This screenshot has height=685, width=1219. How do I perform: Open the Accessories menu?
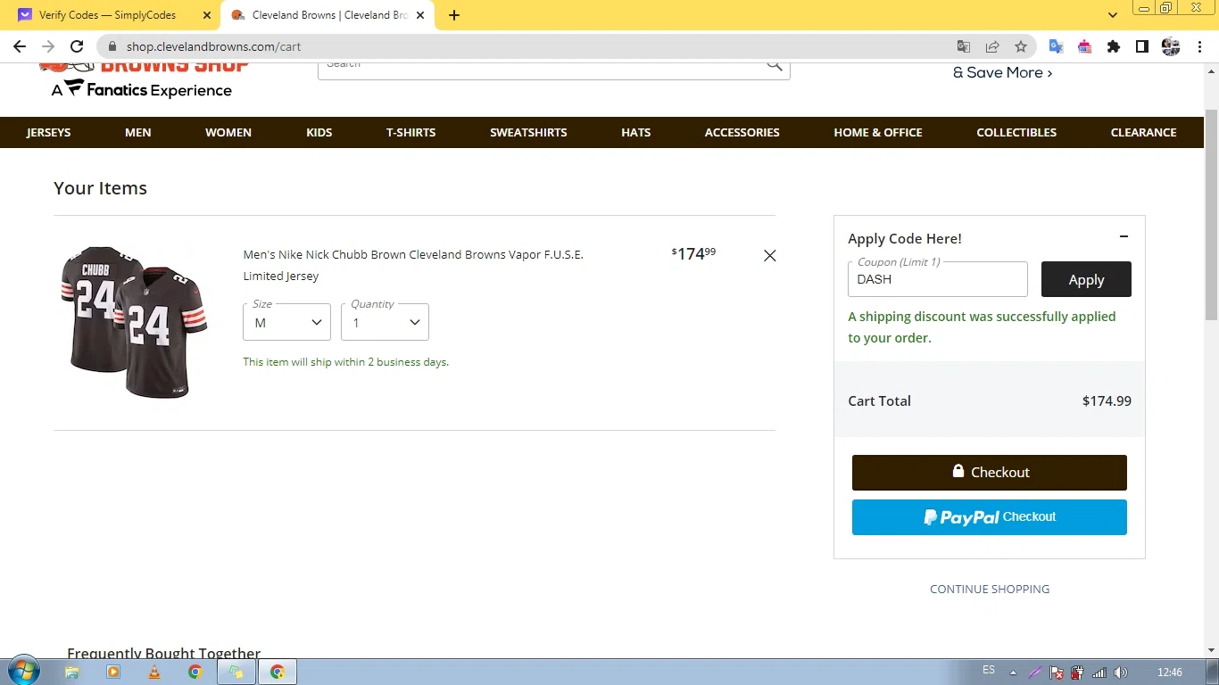coord(742,132)
